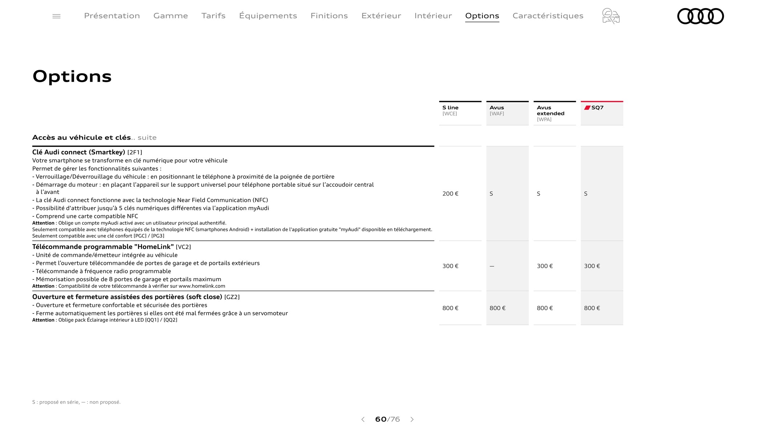Click 'Ouverture et fermeture assistées des portières' title
Viewport: 775px width, 436px height.
click(127, 297)
